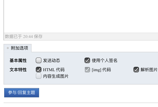This screenshot has height=107, width=158.
Task: Click the 数据已于 20:44 保存 status bar
Action: coord(81,36)
